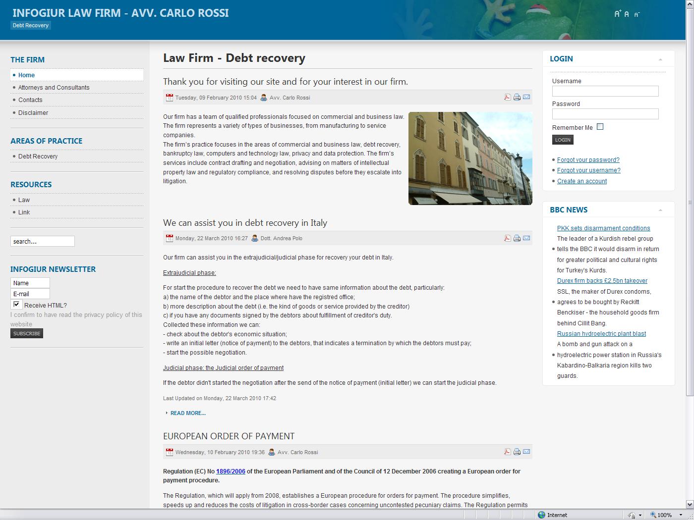Click email icon for European Order of Payment article
Image resolution: width=694 pixels, height=520 pixels.
click(526, 452)
